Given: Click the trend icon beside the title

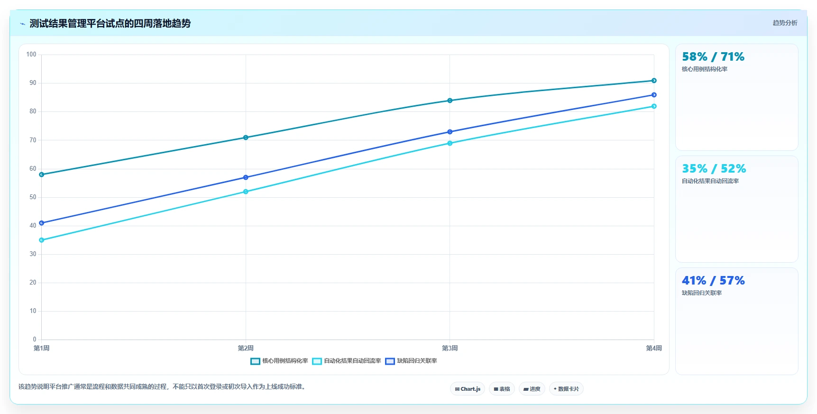Looking at the screenshot, I should click(x=22, y=24).
